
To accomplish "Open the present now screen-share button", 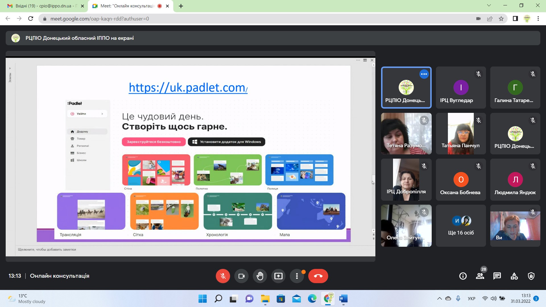I will [x=278, y=276].
